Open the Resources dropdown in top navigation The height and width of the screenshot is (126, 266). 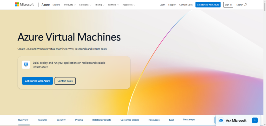pos(129,5)
